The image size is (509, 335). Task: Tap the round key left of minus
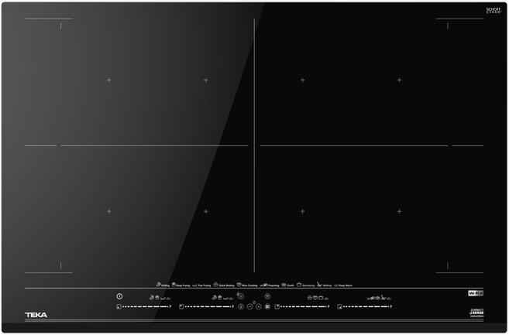tap(241, 306)
